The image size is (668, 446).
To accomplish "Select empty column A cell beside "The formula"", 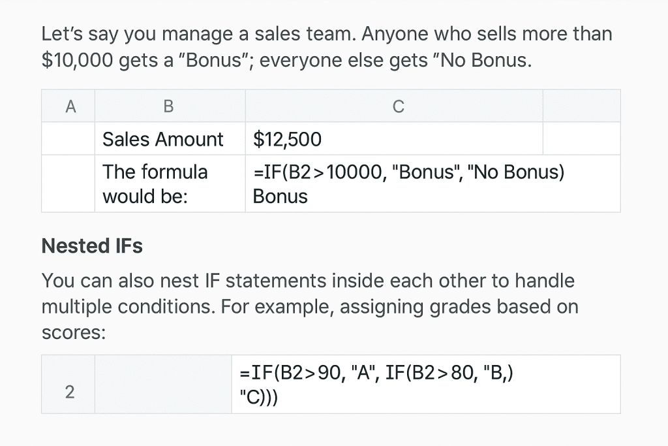I will [x=68, y=183].
